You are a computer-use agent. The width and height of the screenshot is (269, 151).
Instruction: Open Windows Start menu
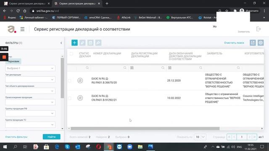point(5,147)
